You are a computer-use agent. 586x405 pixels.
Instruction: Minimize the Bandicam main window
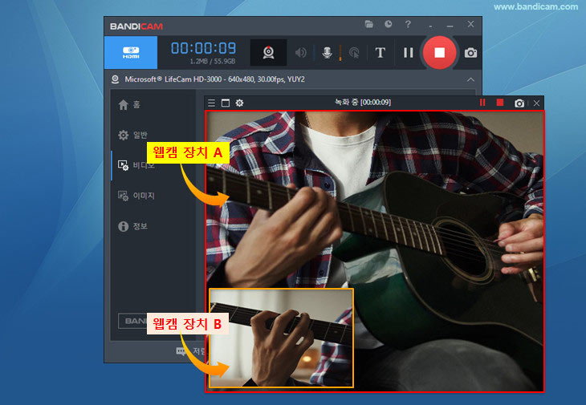(450, 26)
